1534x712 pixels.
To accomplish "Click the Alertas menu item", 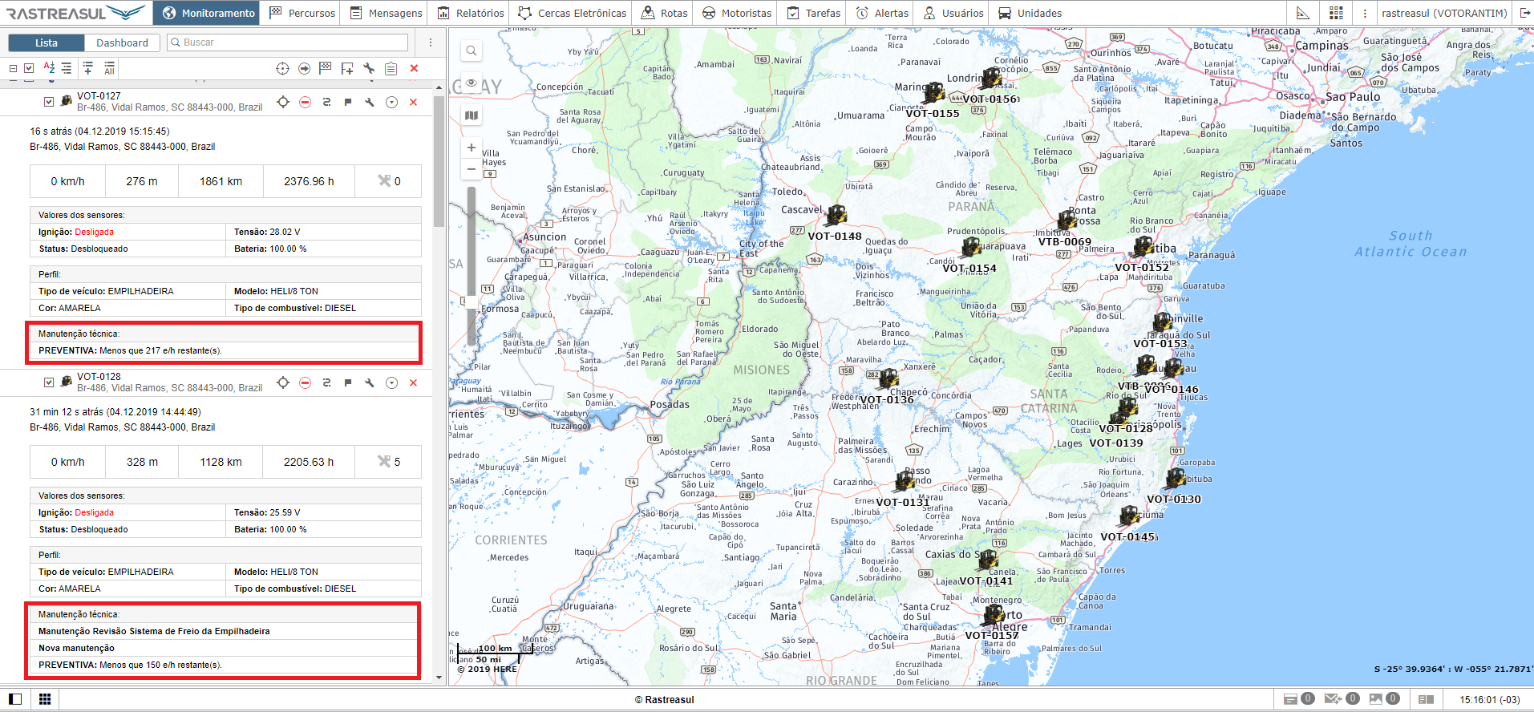I will point(882,13).
